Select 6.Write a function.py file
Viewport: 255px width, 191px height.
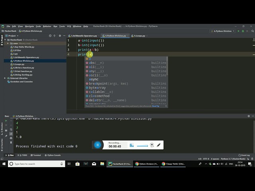(24, 68)
